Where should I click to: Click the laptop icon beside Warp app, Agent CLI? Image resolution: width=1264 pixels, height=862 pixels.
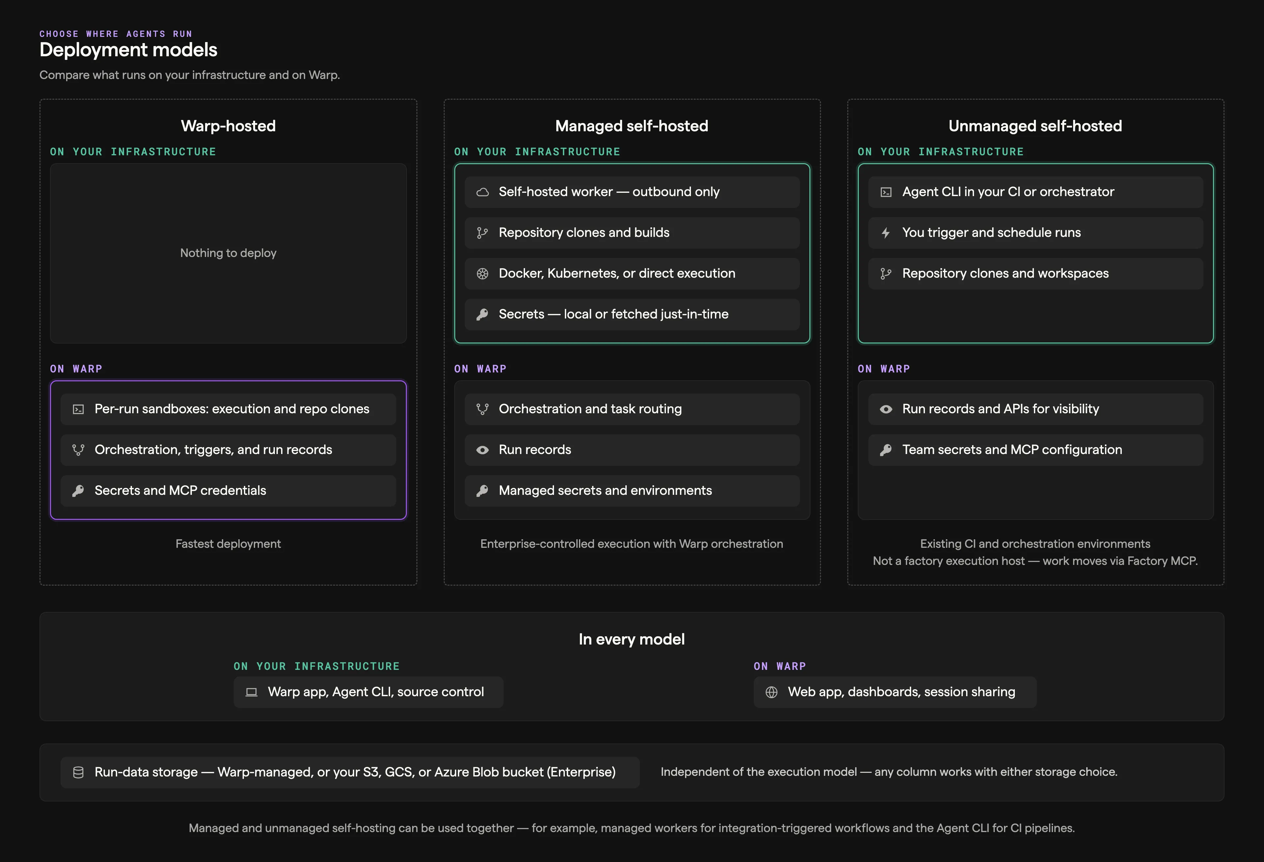[x=251, y=692]
